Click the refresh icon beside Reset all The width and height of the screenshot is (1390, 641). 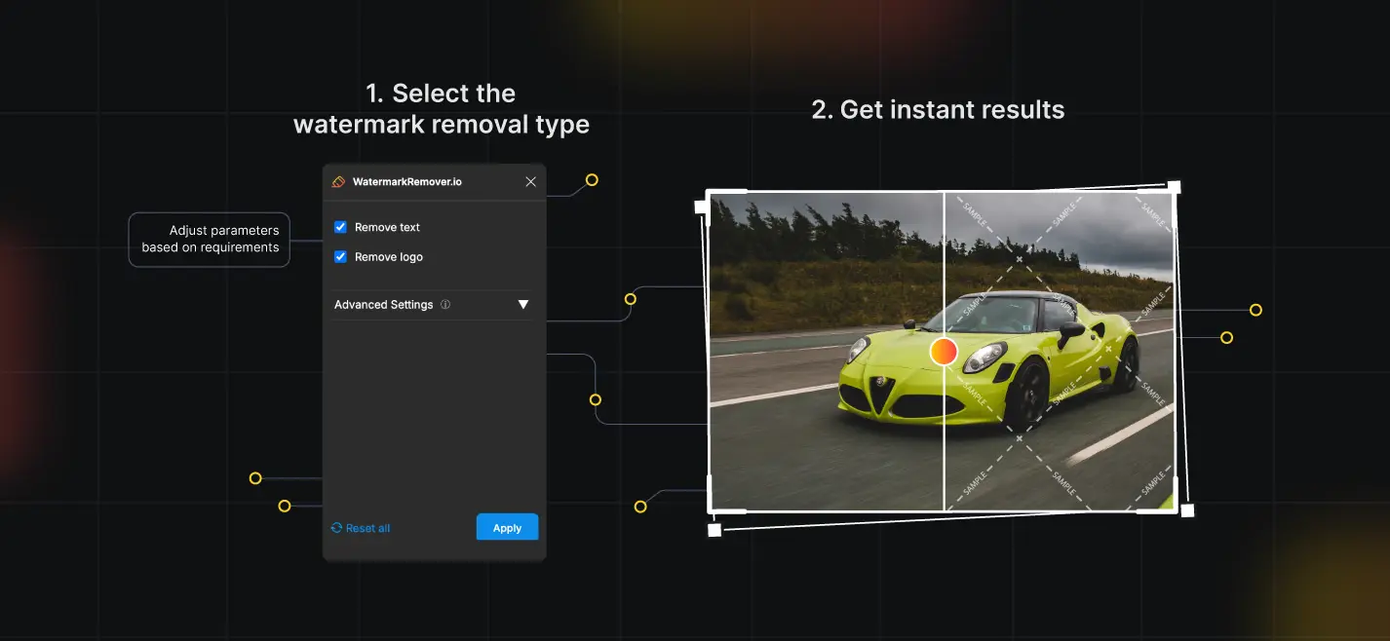(337, 528)
